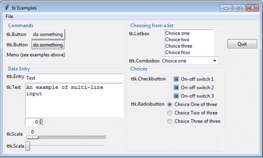This screenshot has width=263, height=158.
Task: Expand the ttk.Combobox dropdown arrow
Action: tap(215, 61)
